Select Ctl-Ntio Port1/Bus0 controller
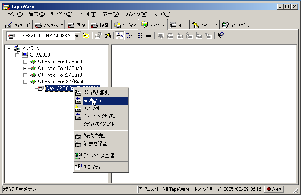 pyautogui.click(x=60, y=68)
